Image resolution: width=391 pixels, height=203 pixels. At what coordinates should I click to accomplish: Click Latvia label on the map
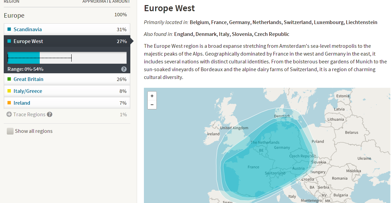point(339,109)
